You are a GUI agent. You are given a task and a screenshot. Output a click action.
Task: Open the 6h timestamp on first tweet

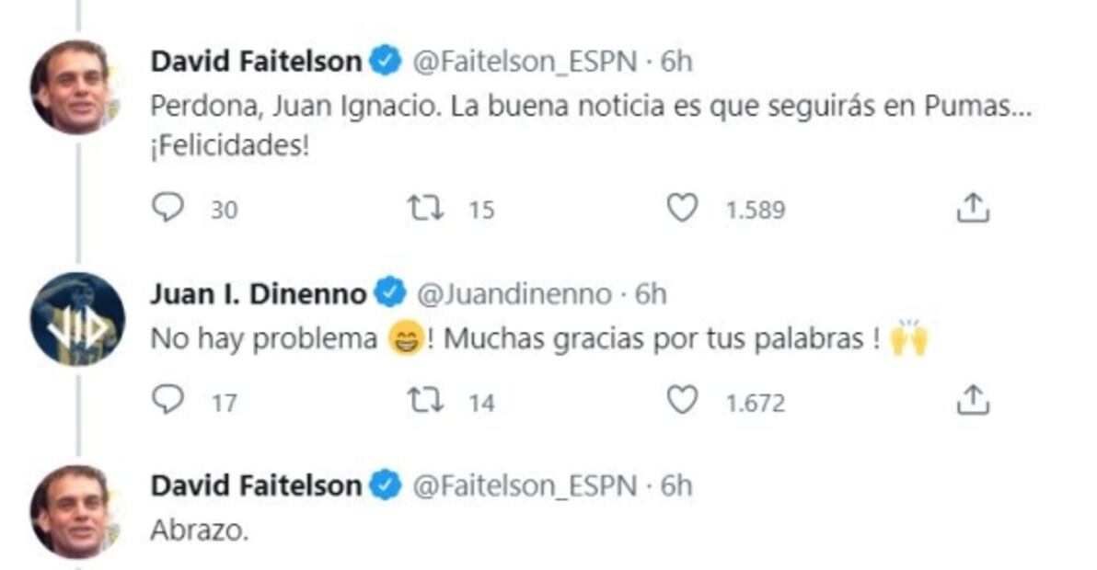(676, 62)
